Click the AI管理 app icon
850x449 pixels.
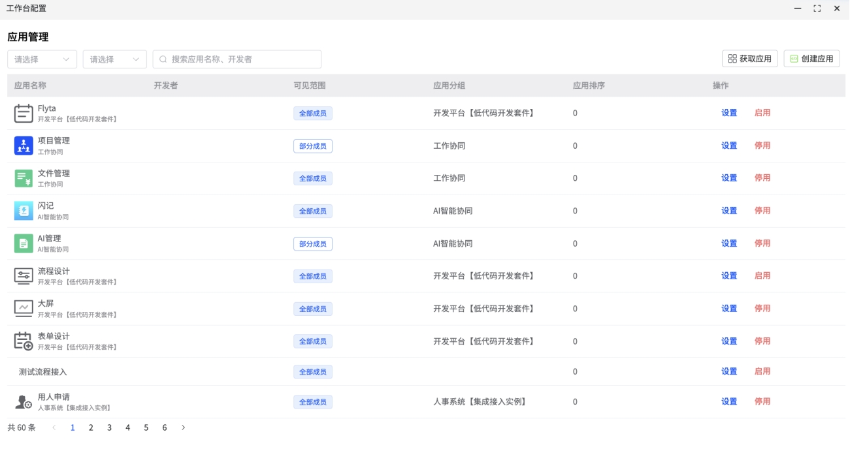click(24, 243)
